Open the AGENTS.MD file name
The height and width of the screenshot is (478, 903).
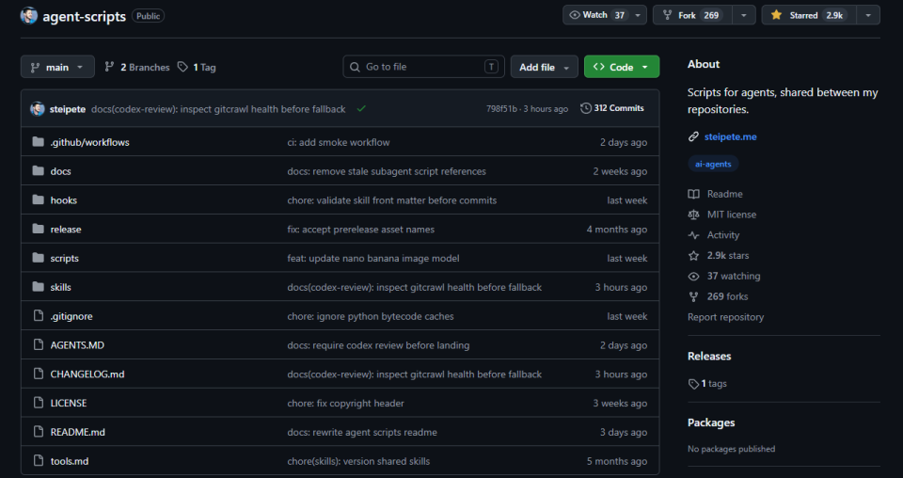(x=77, y=345)
